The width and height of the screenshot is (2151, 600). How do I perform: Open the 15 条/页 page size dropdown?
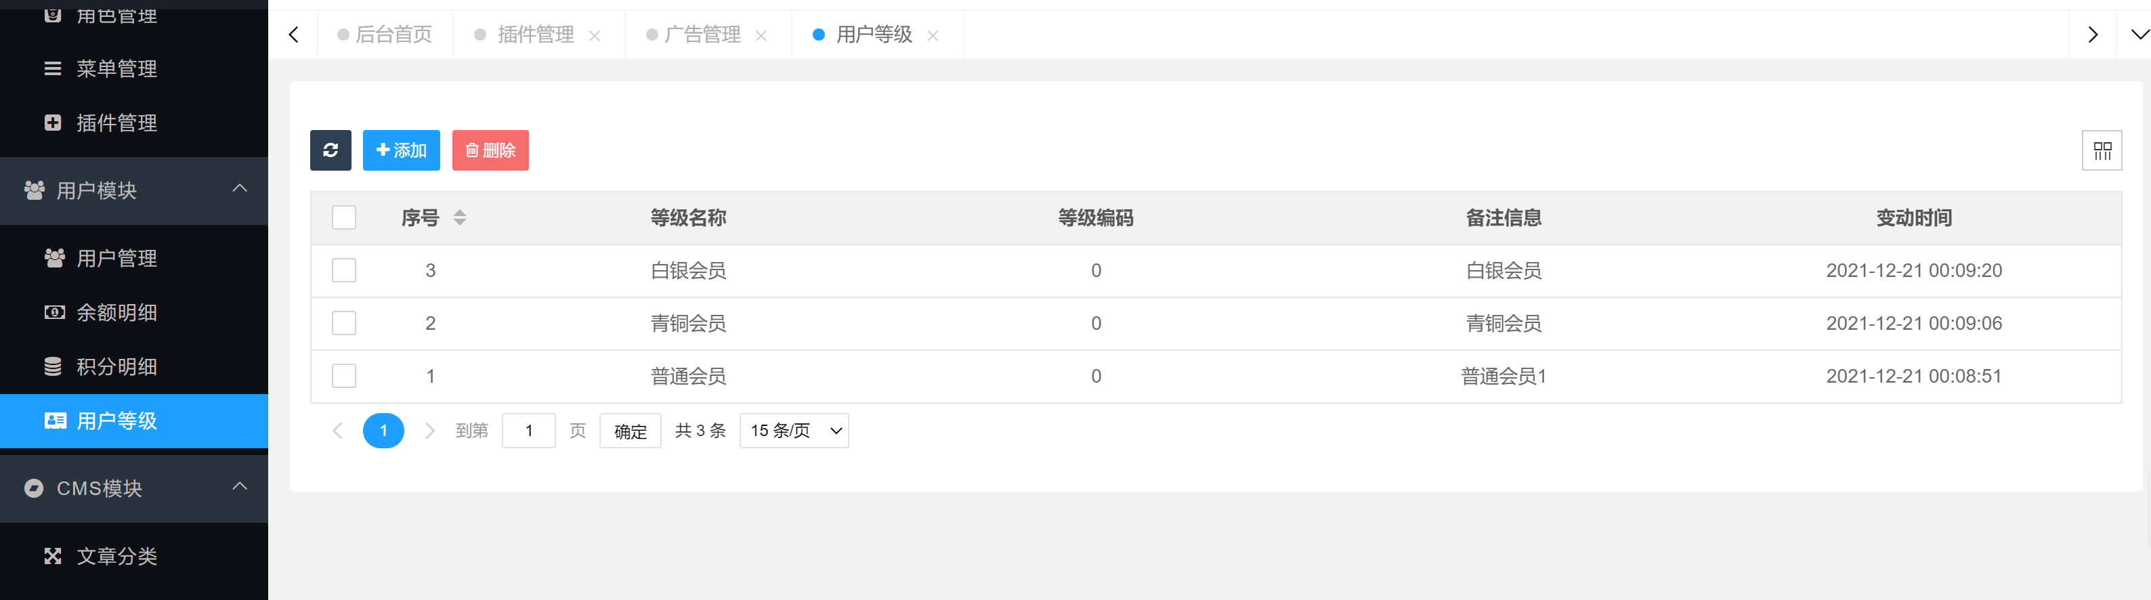[x=793, y=431]
